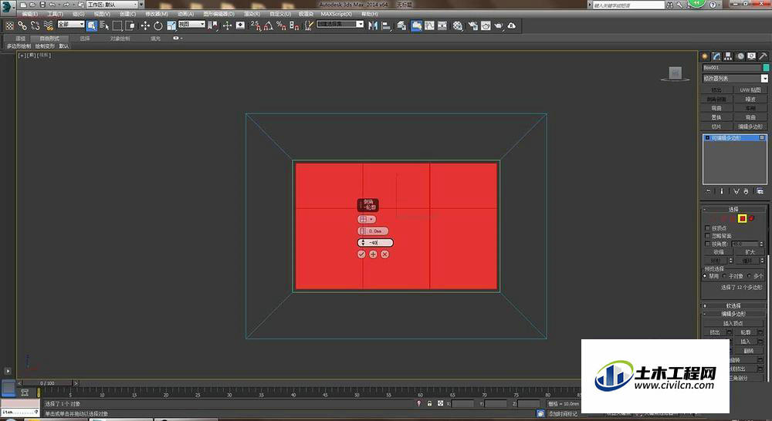Click the caddy Cancel X button
772x421 pixels.
(x=385, y=254)
